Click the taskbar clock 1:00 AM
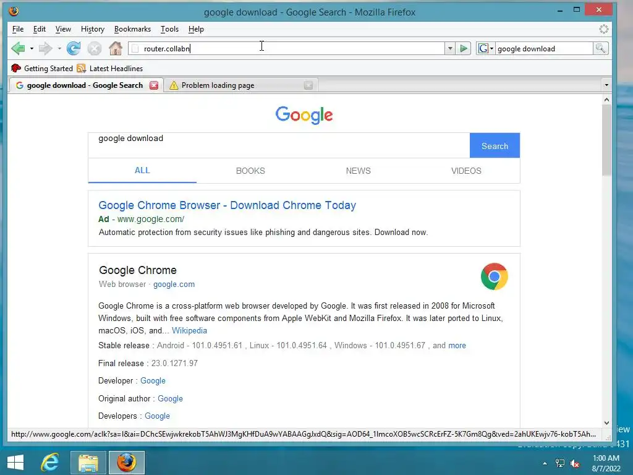The image size is (633, 475). [x=606, y=458]
